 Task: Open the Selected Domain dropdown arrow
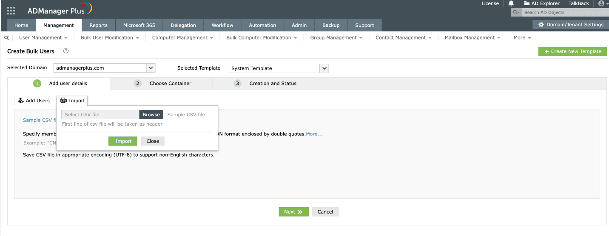(151, 68)
